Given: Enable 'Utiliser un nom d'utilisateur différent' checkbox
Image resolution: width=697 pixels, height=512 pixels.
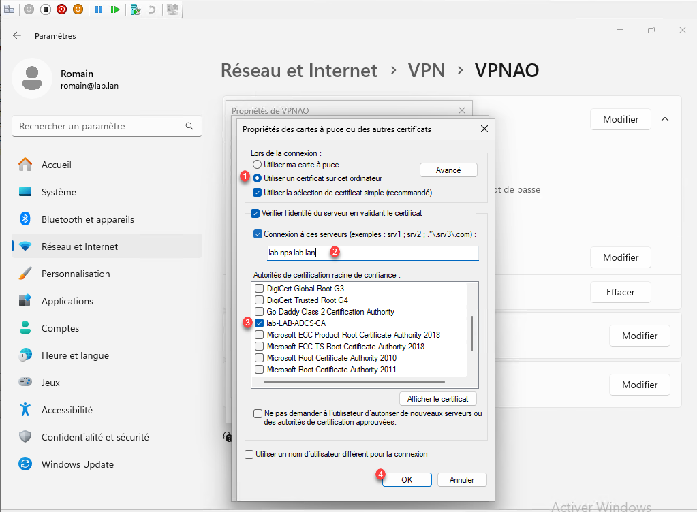Looking at the screenshot, I should [249, 454].
